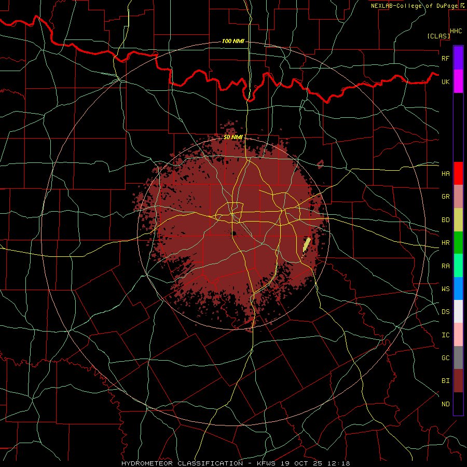Select the GR pink legend swatch
The height and width of the screenshot is (467, 467).
(458, 197)
